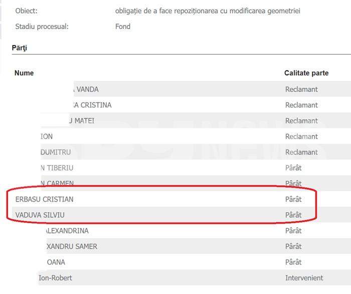Click the Intervenient role cell
Viewport: 351px width, 294px height.
tap(304, 278)
